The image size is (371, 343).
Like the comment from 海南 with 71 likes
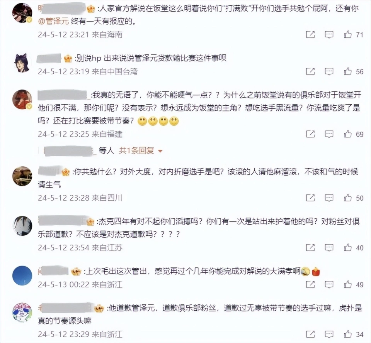(347, 34)
